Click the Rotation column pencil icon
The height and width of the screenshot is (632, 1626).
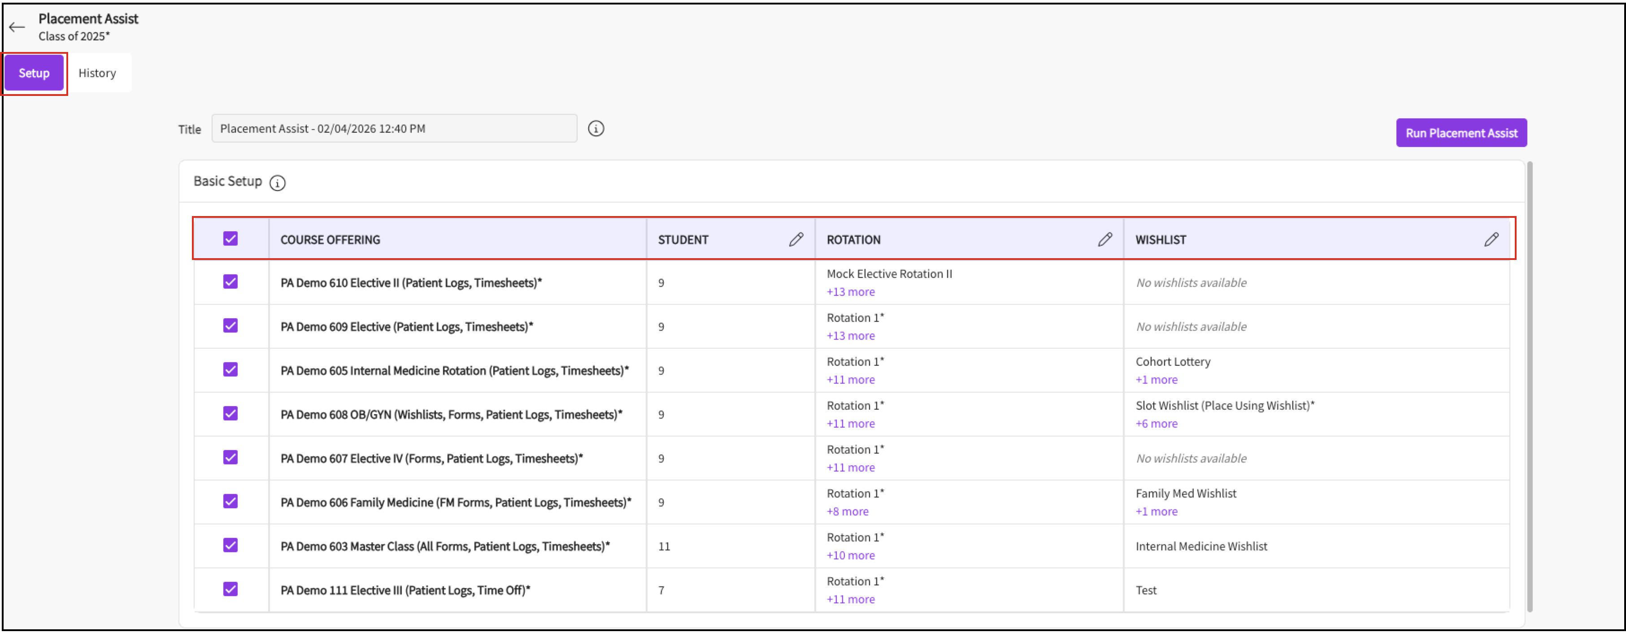tap(1104, 239)
